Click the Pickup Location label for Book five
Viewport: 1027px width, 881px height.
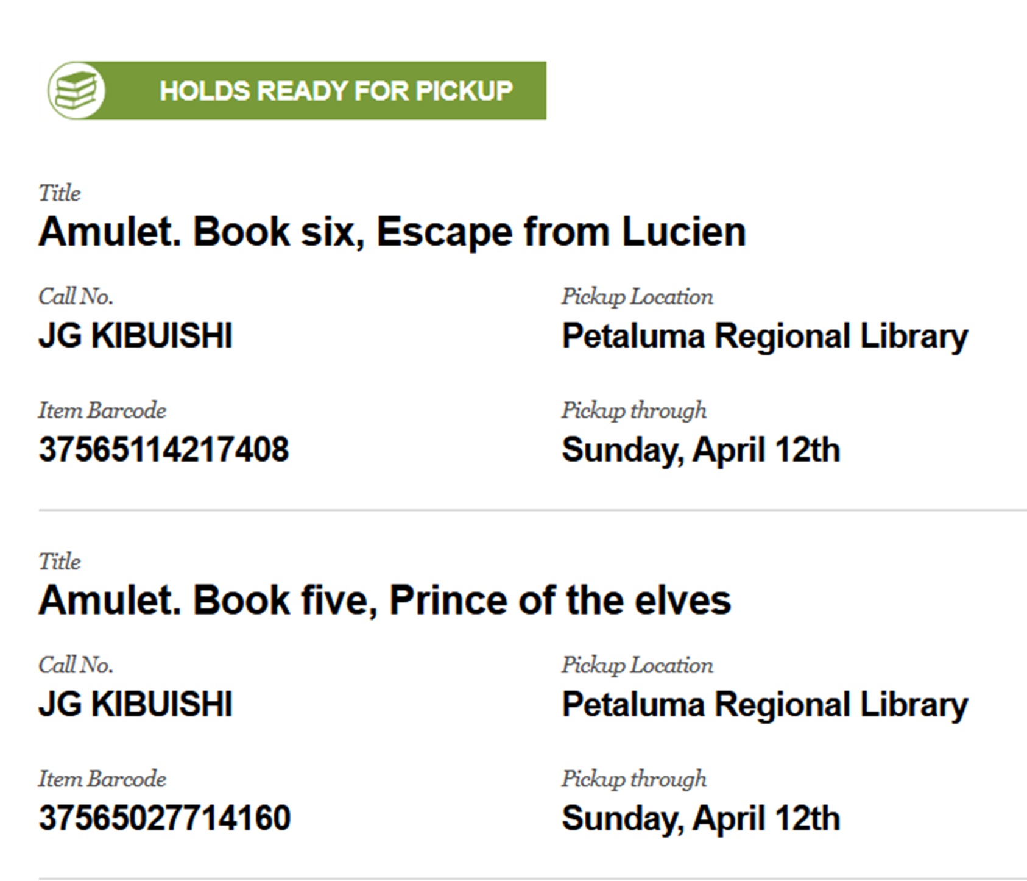637,665
